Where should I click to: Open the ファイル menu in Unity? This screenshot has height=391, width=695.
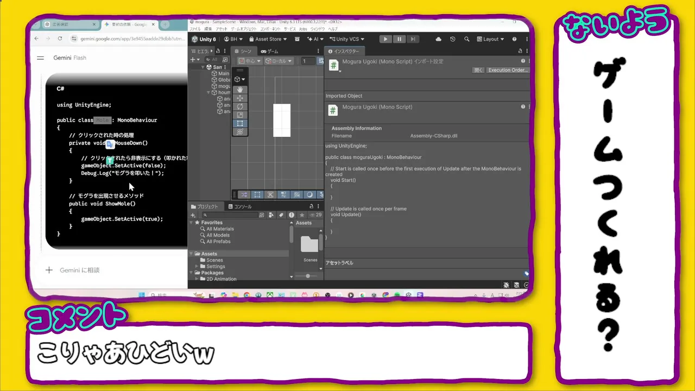pos(194,29)
